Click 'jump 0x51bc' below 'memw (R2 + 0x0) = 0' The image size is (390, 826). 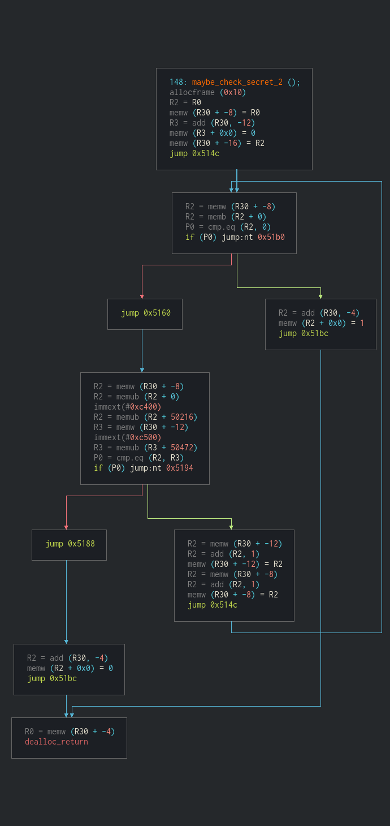coord(51,678)
